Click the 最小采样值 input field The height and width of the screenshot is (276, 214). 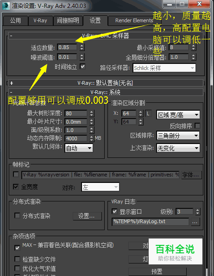point(179,47)
